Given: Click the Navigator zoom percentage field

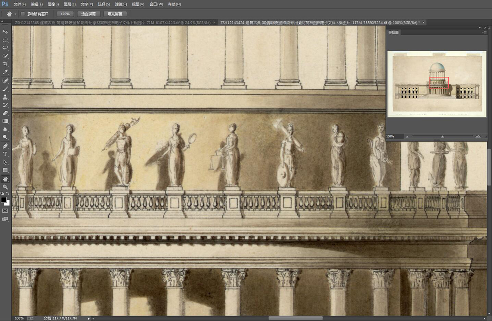Looking at the screenshot, I should [394, 136].
